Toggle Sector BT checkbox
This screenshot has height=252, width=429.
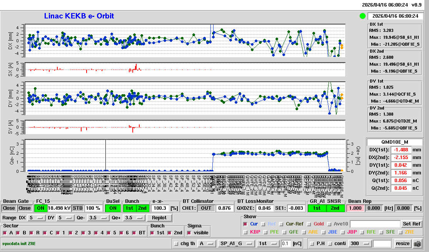[x=134, y=233]
